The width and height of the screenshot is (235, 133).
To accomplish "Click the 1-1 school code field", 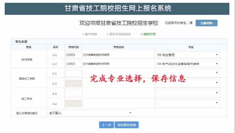I will coord(73,55).
